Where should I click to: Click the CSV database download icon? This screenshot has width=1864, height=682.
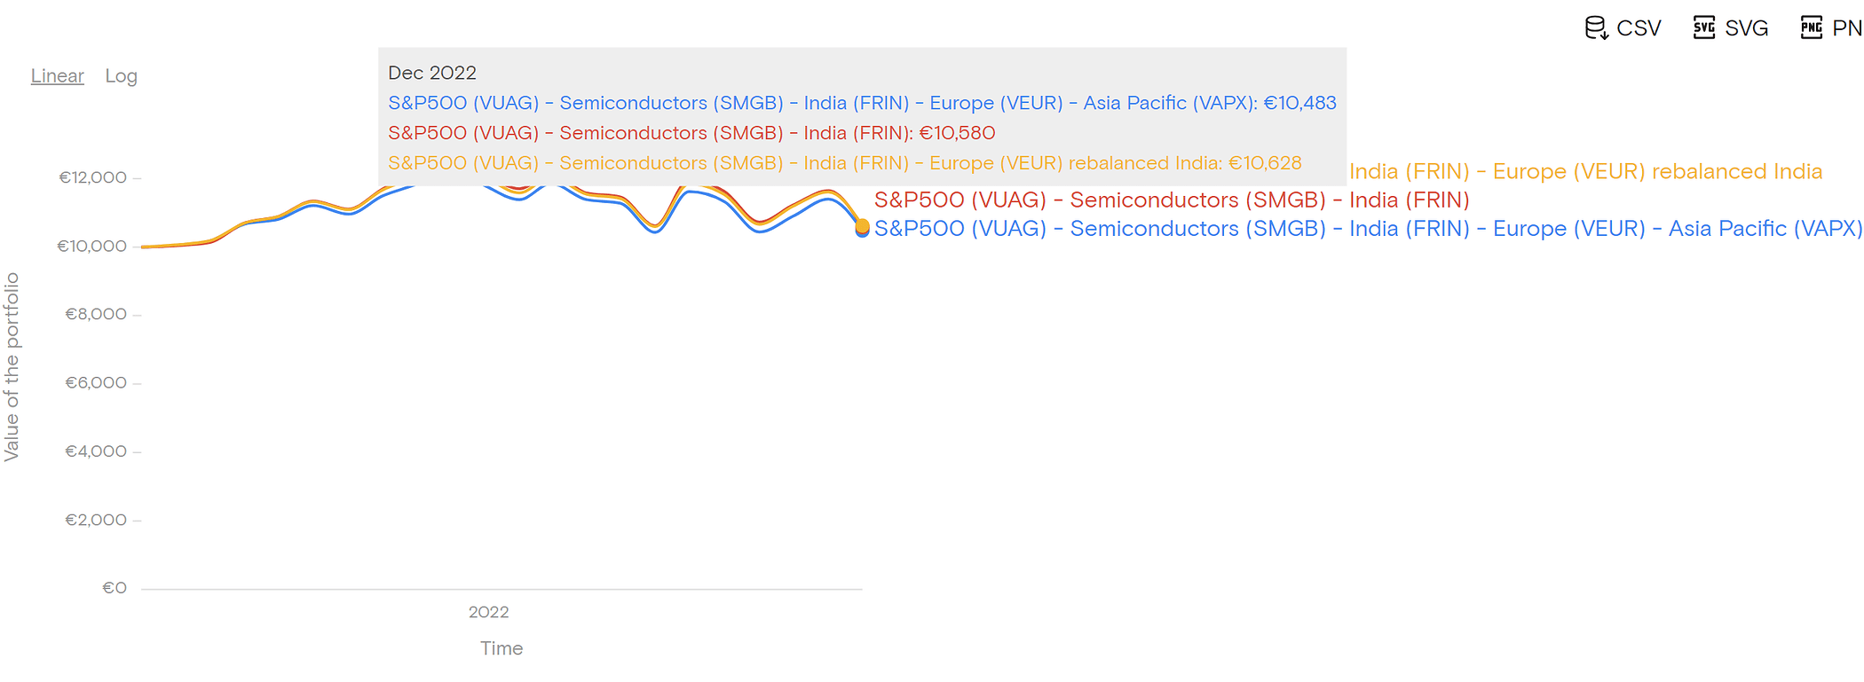pos(1595,28)
